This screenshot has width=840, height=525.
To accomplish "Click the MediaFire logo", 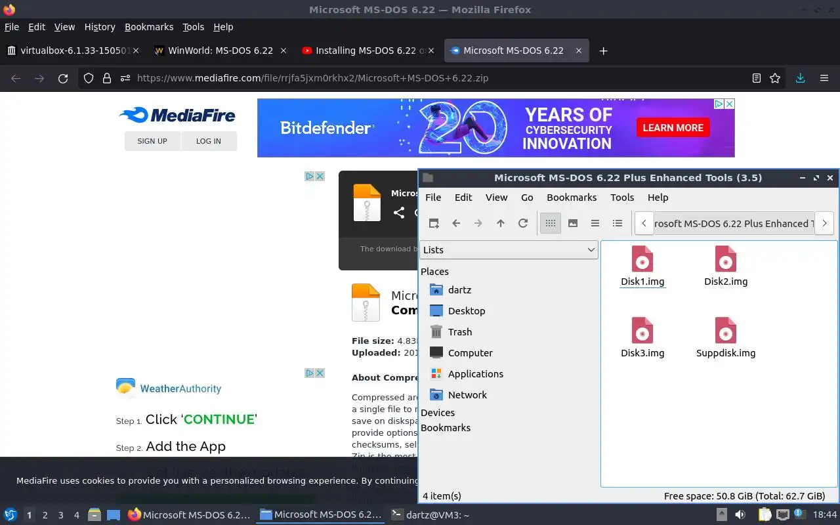I will pyautogui.click(x=177, y=115).
